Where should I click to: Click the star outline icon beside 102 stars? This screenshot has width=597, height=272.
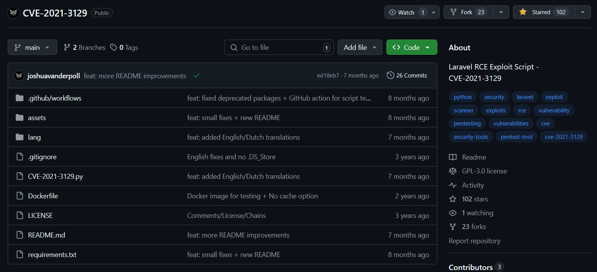[453, 199]
